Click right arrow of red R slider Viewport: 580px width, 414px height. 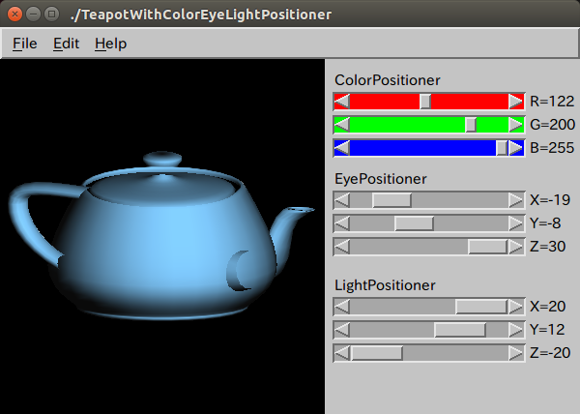point(515,102)
